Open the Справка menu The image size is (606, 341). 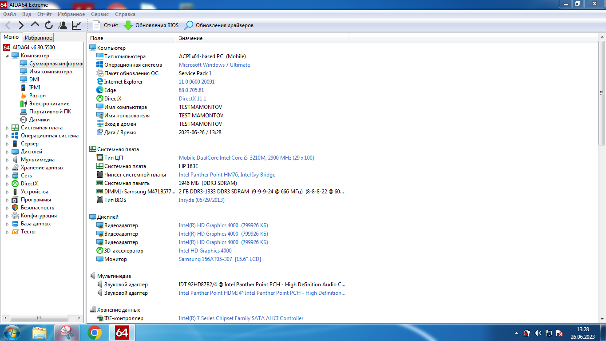tap(125, 14)
